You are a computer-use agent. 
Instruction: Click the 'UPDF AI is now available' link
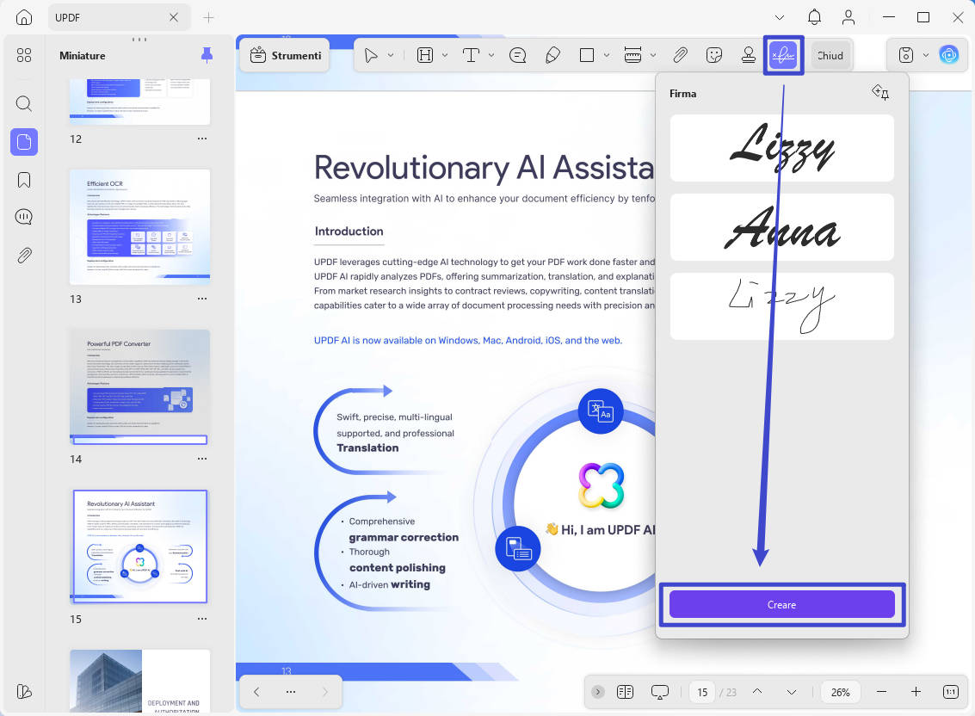pyautogui.click(x=467, y=340)
